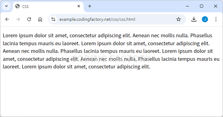This screenshot has width=223, height=117.
Task: Click the globe favicon on CSS tab
Action: tap(17, 6)
